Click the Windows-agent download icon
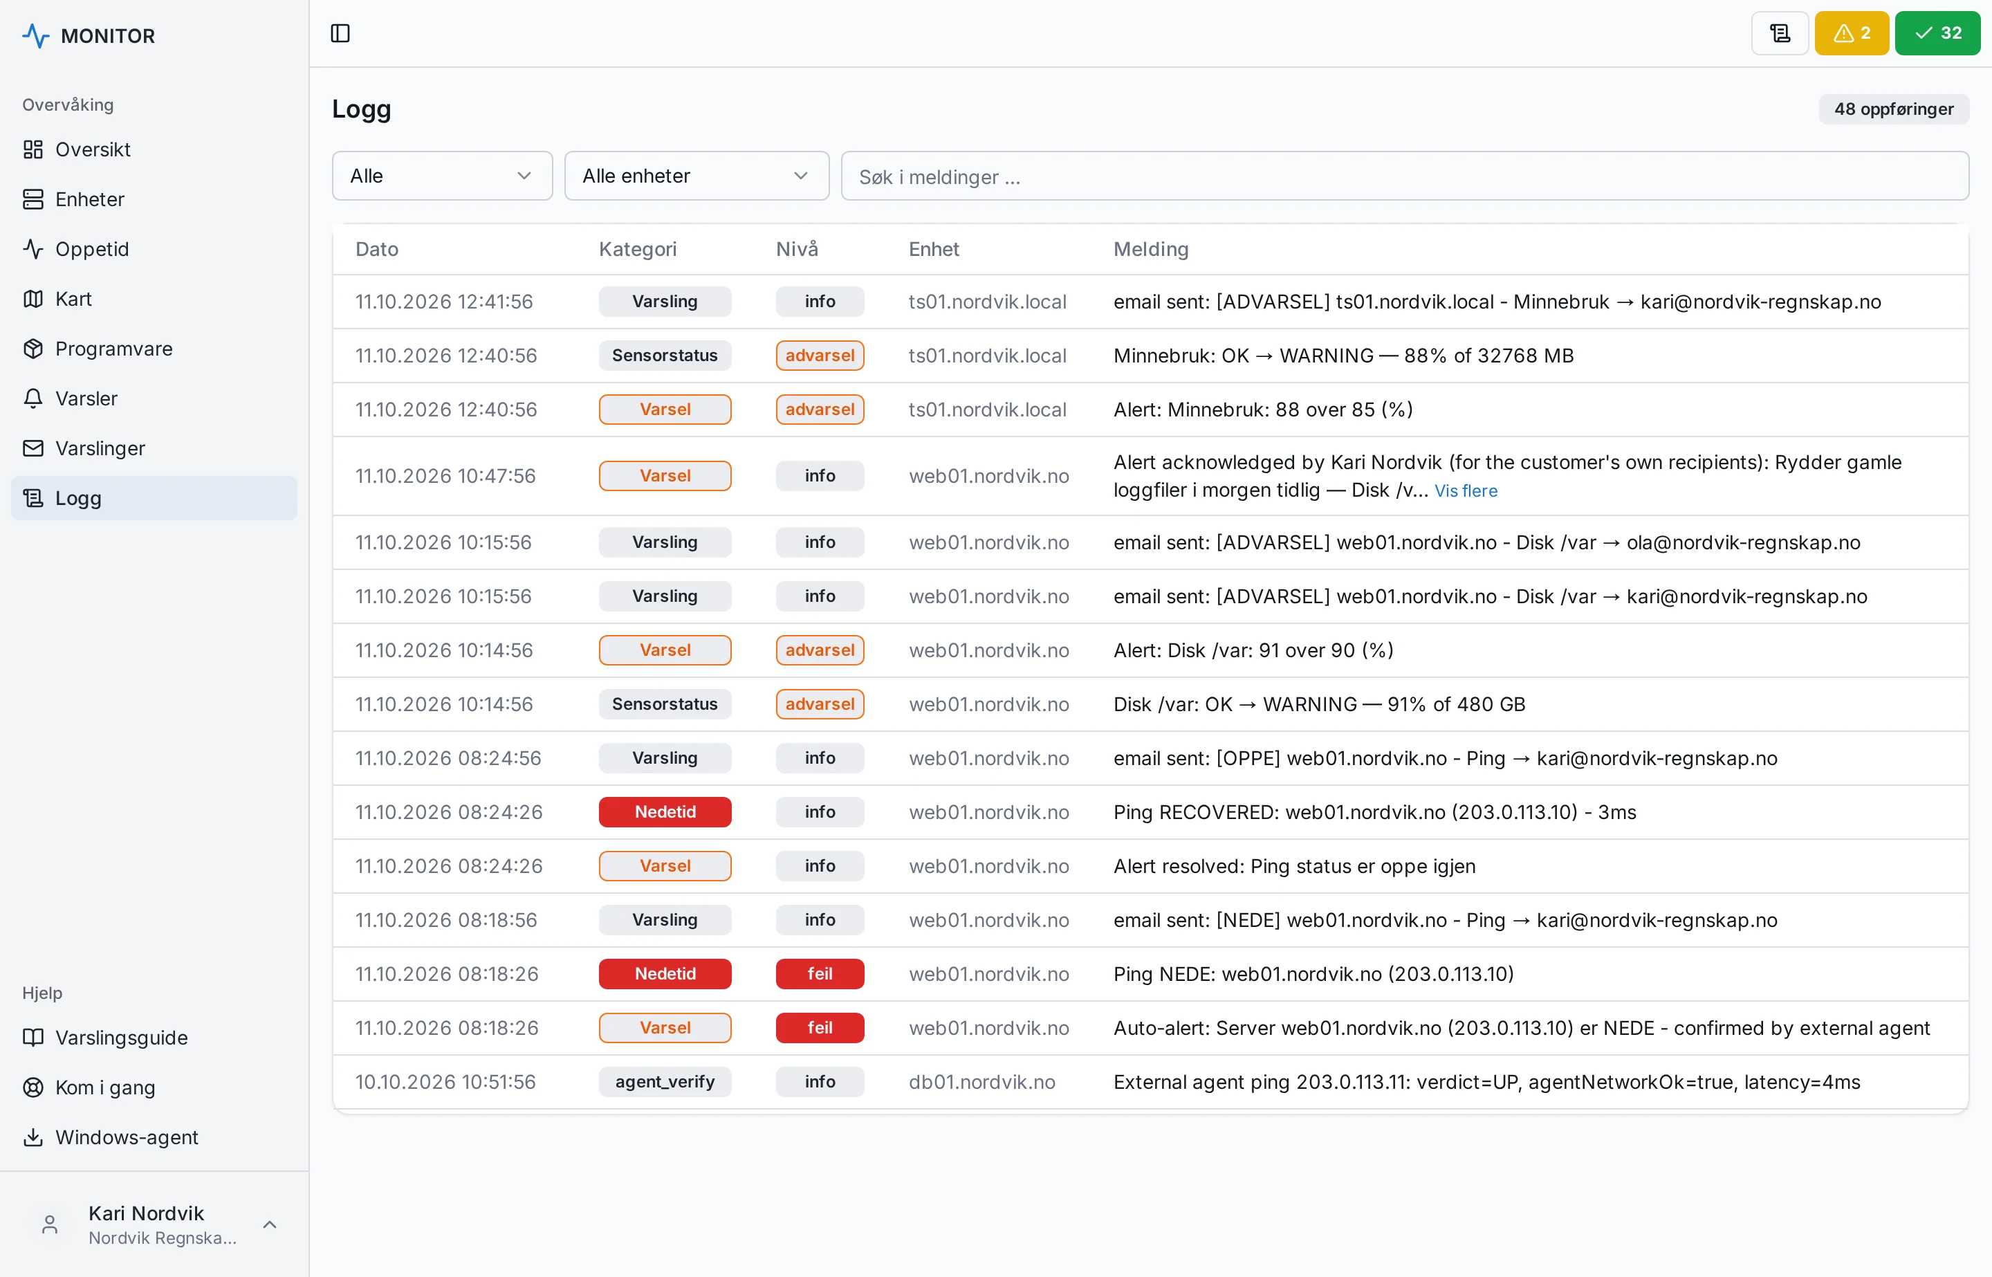The width and height of the screenshot is (1992, 1277). point(33,1137)
